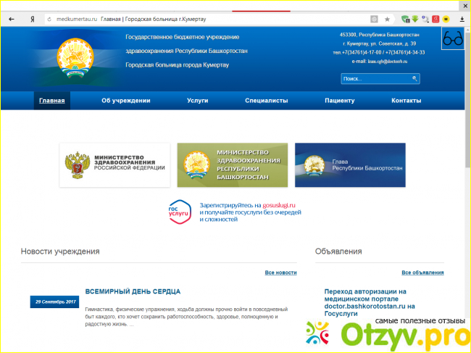Open Министерство здравоохранения Российской Федерации banner
The width and height of the screenshot is (471, 353).
coord(114,165)
